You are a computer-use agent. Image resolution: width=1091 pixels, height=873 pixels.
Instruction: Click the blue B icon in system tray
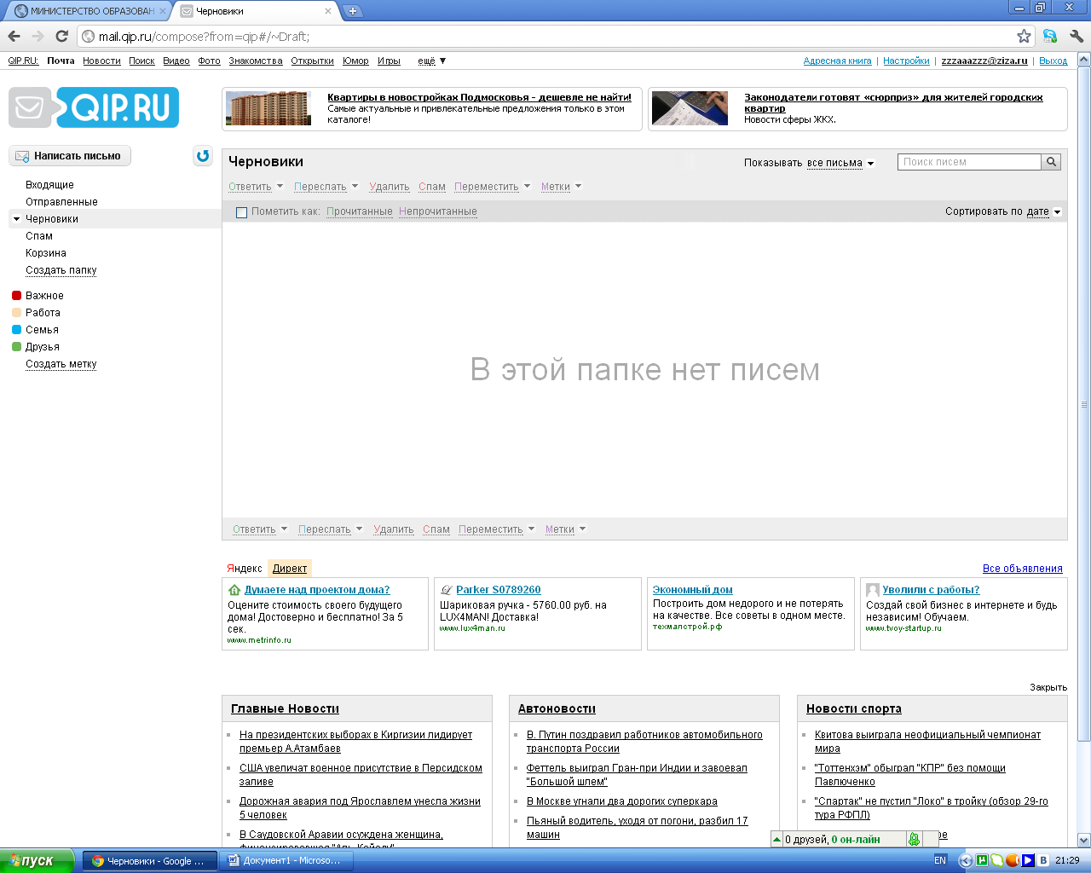(x=1043, y=860)
